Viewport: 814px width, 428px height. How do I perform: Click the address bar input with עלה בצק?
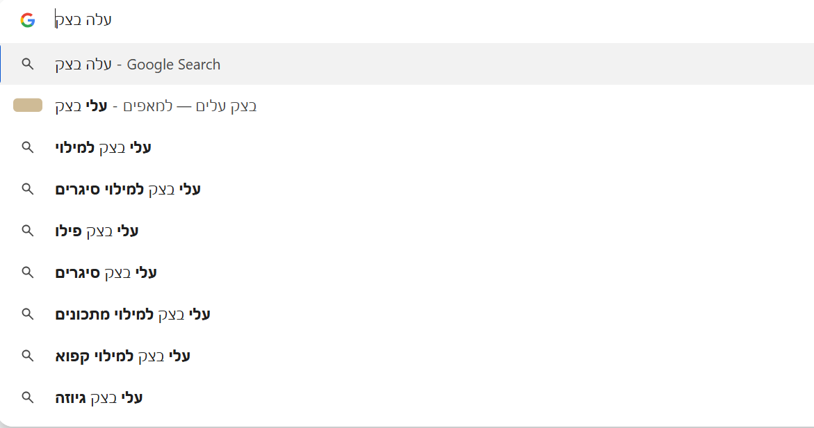[278, 20]
